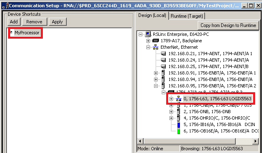Click the 1756-DNB module icon

point(179,112)
